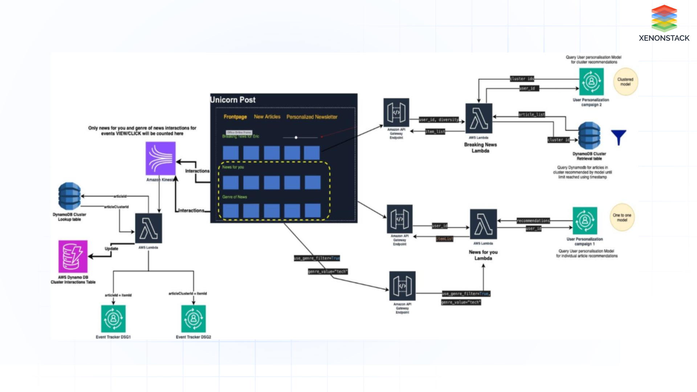Click the 'Only news for you' note text

click(142, 131)
